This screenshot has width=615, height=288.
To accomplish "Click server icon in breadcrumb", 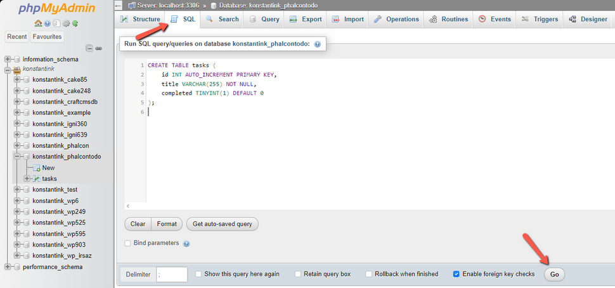I will point(132,6).
